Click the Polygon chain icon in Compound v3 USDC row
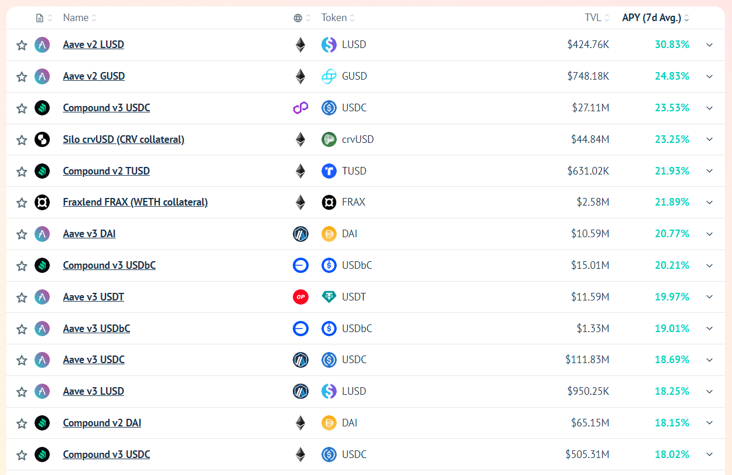 (x=300, y=108)
